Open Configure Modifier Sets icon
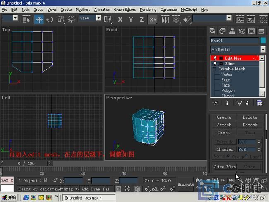Screen dimensions: 269x202 [x=259, y=103]
